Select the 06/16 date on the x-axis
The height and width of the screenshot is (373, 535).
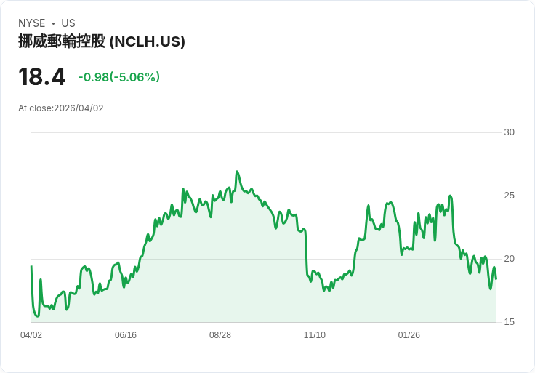click(126, 335)
